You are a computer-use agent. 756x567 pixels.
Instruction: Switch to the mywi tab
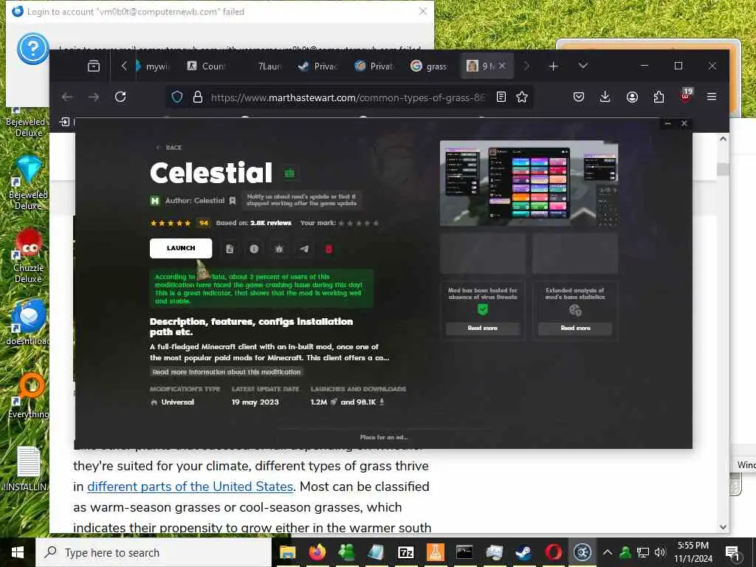coord(154,66)
